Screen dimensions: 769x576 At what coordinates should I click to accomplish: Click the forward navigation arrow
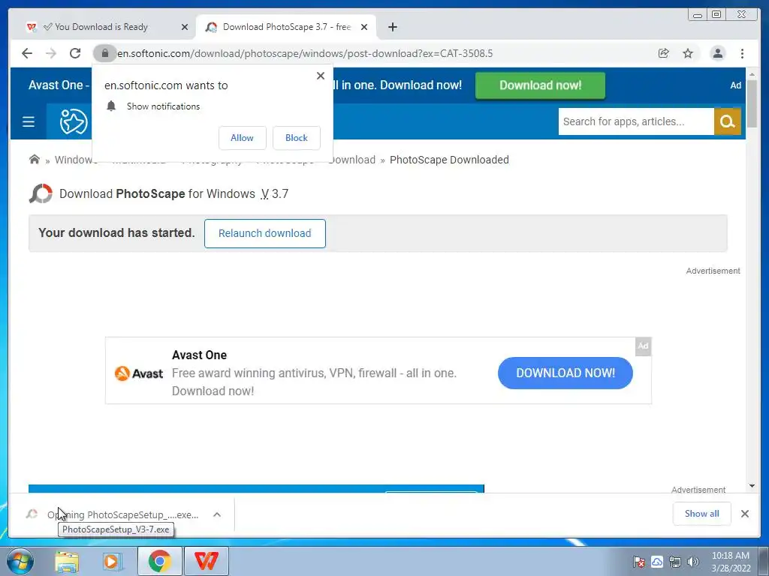pos(51,53)
